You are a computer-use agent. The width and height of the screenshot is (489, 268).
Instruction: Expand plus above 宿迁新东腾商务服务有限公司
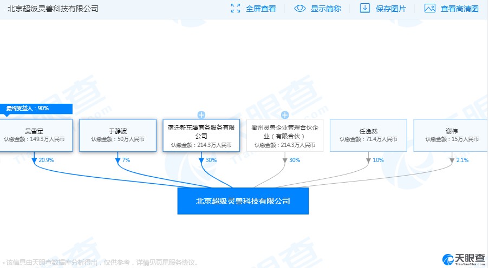(x=201, y=115)
